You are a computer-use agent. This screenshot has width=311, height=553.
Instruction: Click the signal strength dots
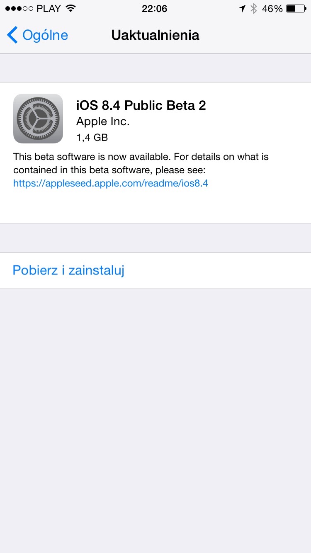19,9
